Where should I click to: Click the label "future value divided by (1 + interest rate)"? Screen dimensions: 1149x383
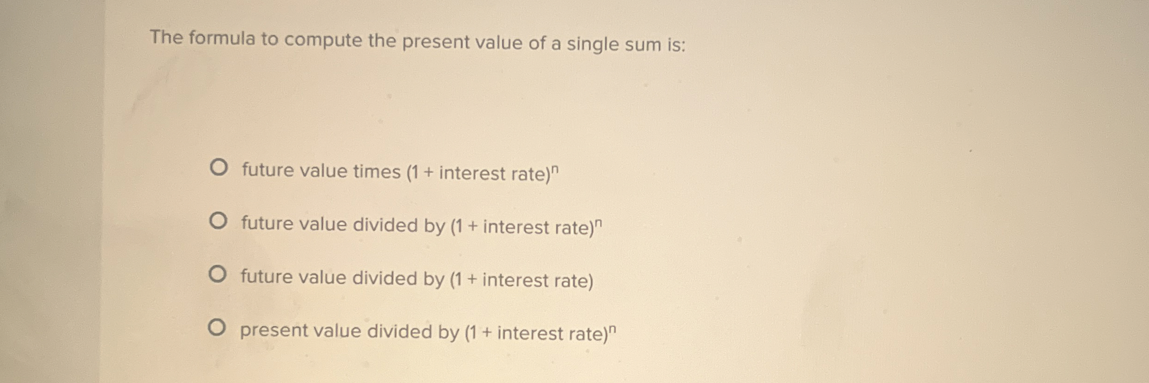click(416, 279)
